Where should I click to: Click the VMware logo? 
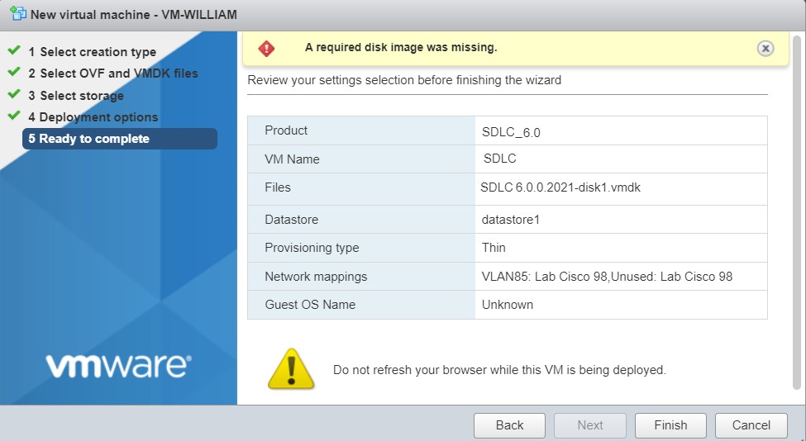(x=118, y=364)
